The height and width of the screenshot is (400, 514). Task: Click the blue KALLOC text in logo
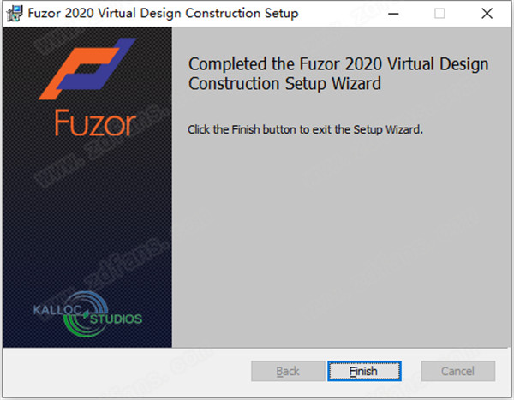coord(57,310)
